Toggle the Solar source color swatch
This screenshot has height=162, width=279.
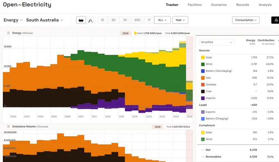click(203, 58)
